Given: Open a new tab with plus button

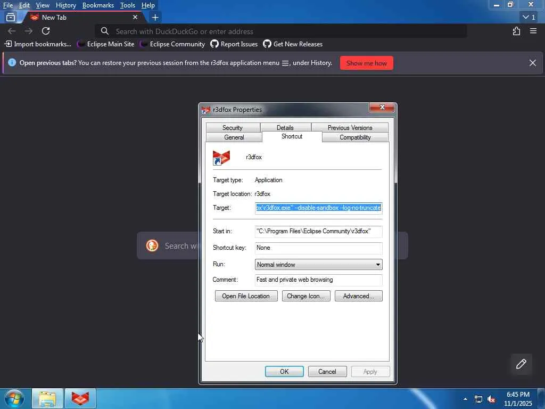Looking at the screenshot, I should (155, 17).
